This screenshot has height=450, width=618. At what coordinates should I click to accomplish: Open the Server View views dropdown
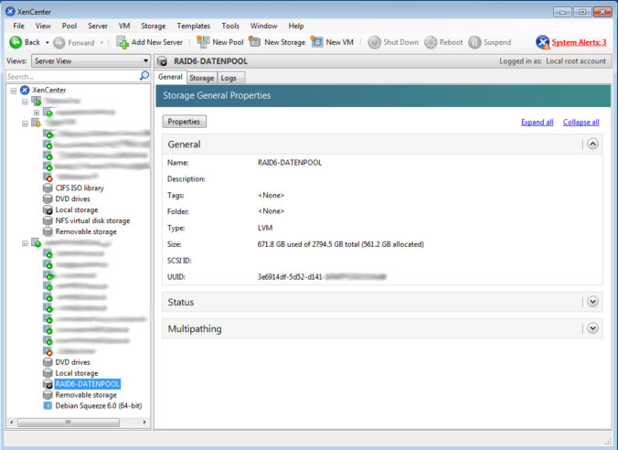pyautogui.click(x=91, y=61)
